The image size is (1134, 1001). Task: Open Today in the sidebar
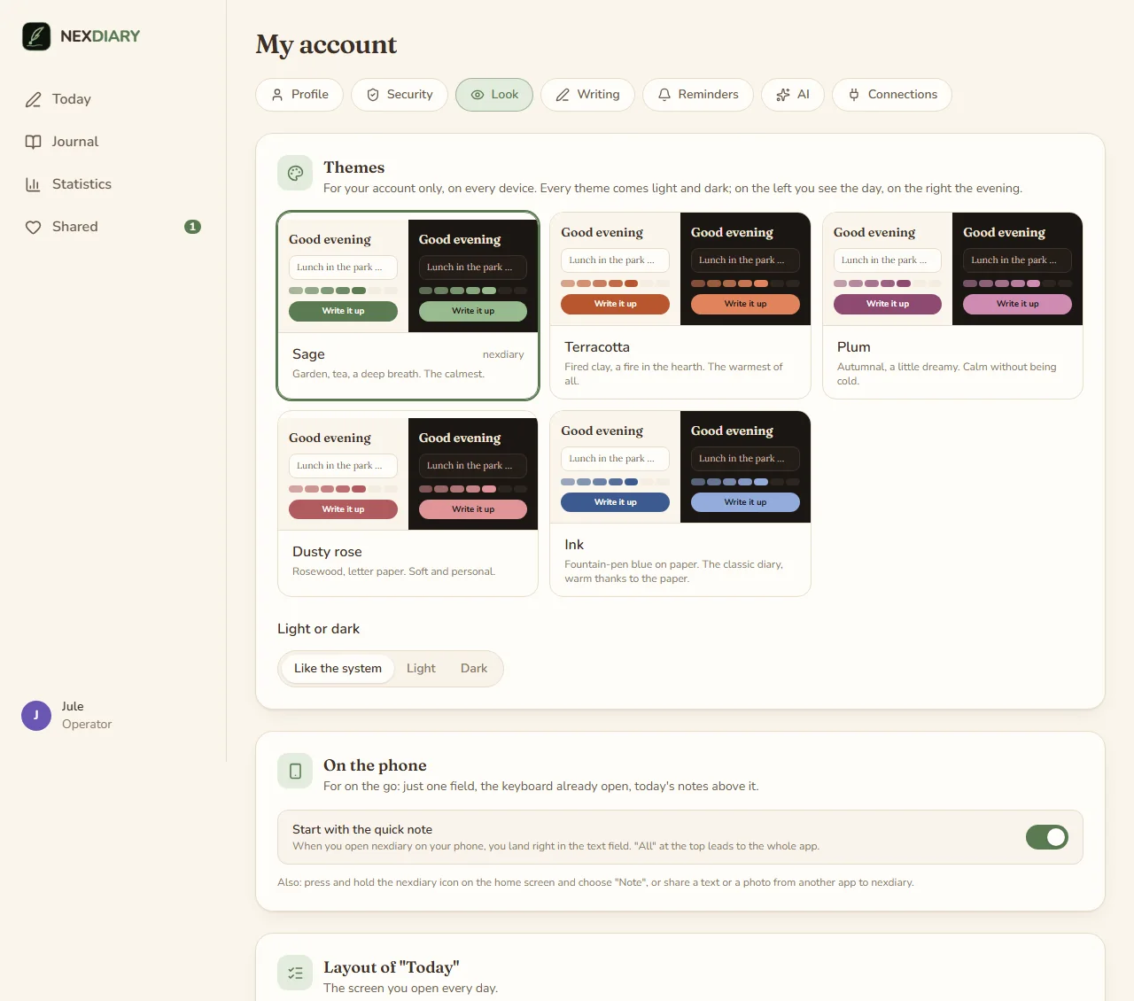113,99
